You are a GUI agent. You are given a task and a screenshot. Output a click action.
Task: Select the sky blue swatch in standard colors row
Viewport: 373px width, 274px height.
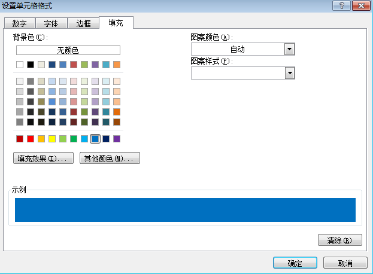click(x=84, y=139)
